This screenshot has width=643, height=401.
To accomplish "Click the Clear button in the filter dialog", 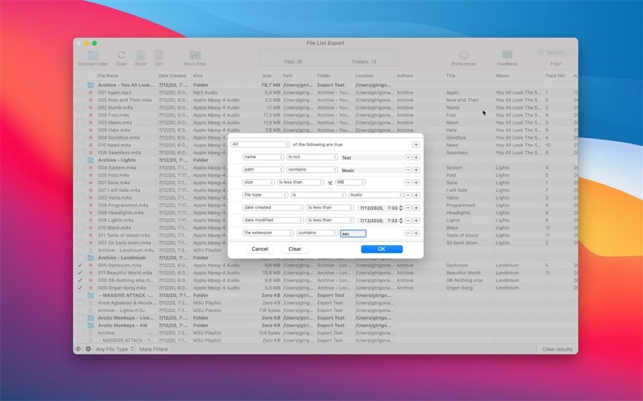I will click(295, 249).
